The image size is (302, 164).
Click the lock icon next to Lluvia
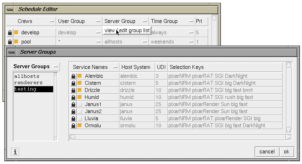click(73, 118)
